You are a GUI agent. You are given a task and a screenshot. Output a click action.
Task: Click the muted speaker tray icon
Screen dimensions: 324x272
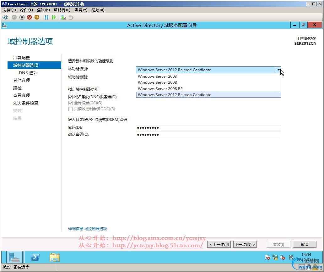coord(283,257)
